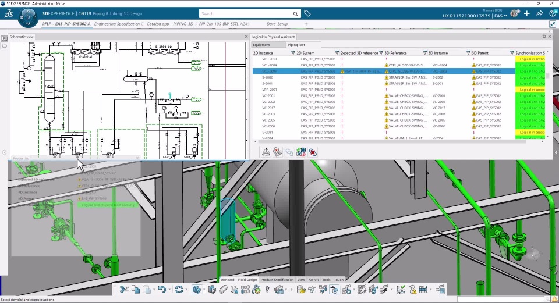The width and height of the screenshot is (559, 303).
Task: Click the Share arrow icon in top bar
Action: tap(539, 13)
